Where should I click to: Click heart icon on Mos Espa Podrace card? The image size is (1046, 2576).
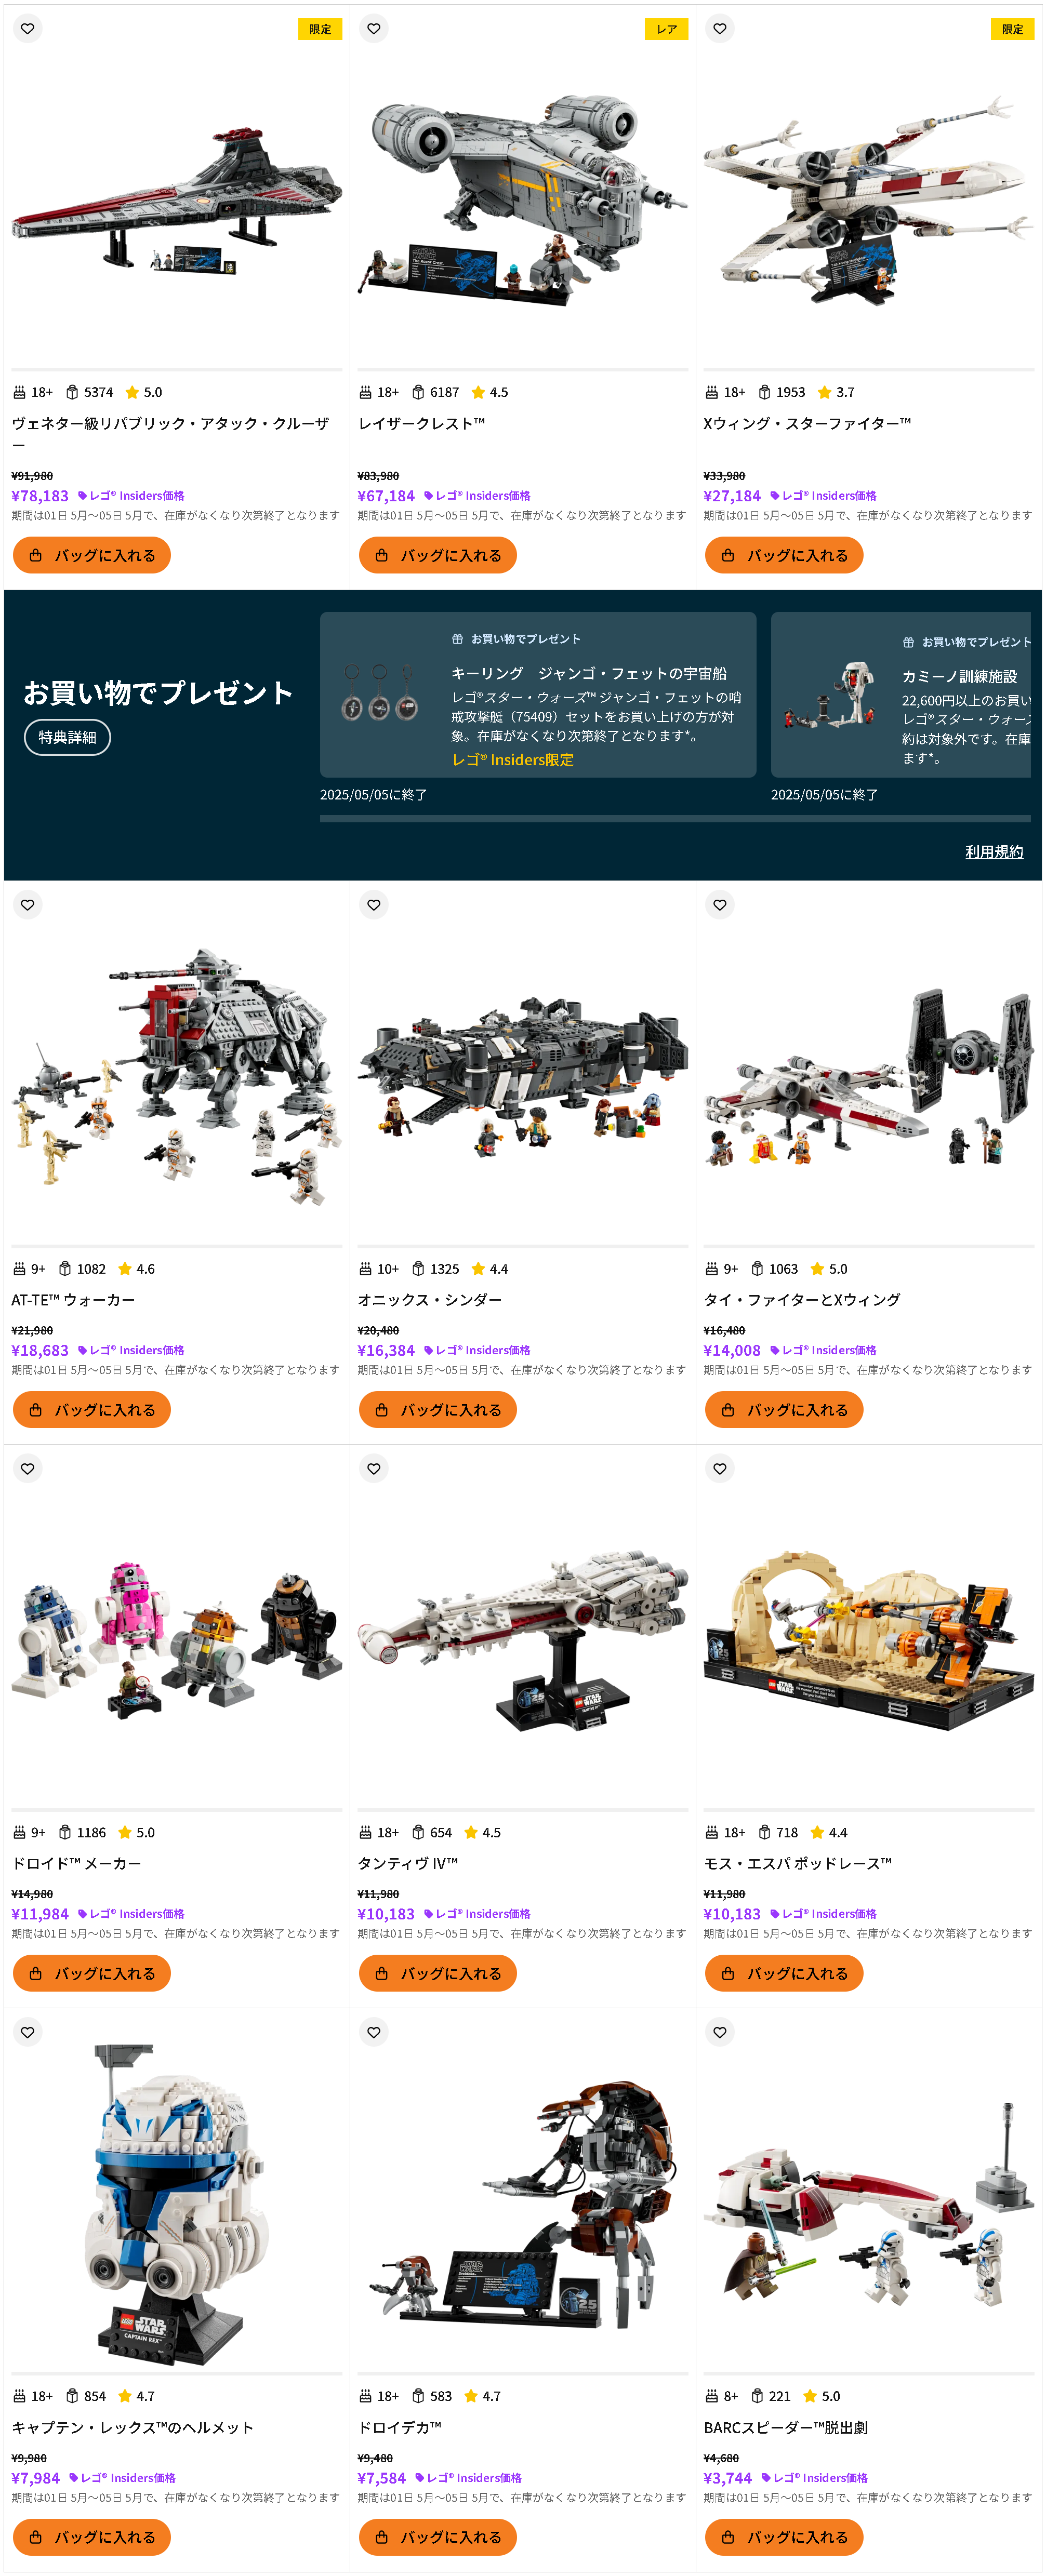click(720, 1469)
